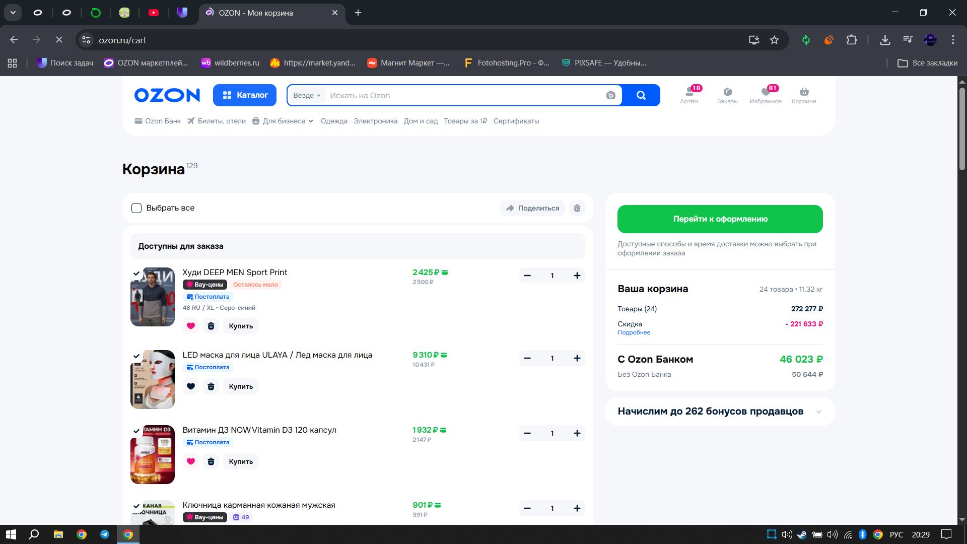Screen dimensions: 967x544
Task: Open the Везде search scope dropdown
Action: [307, 95]
